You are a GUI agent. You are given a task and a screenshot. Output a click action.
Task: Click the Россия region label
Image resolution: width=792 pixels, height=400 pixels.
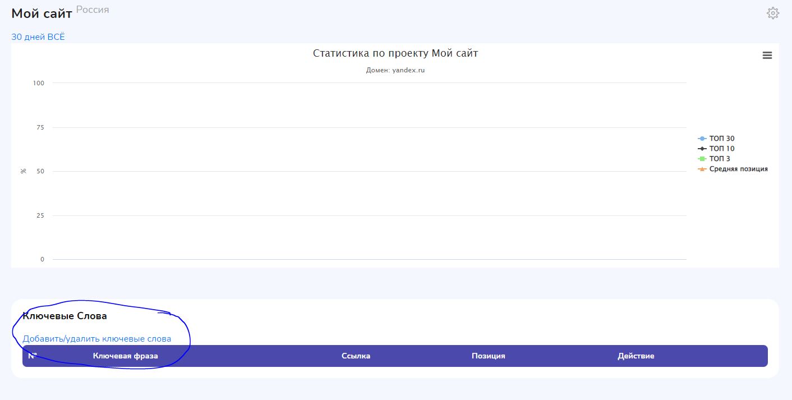[93, 10]
